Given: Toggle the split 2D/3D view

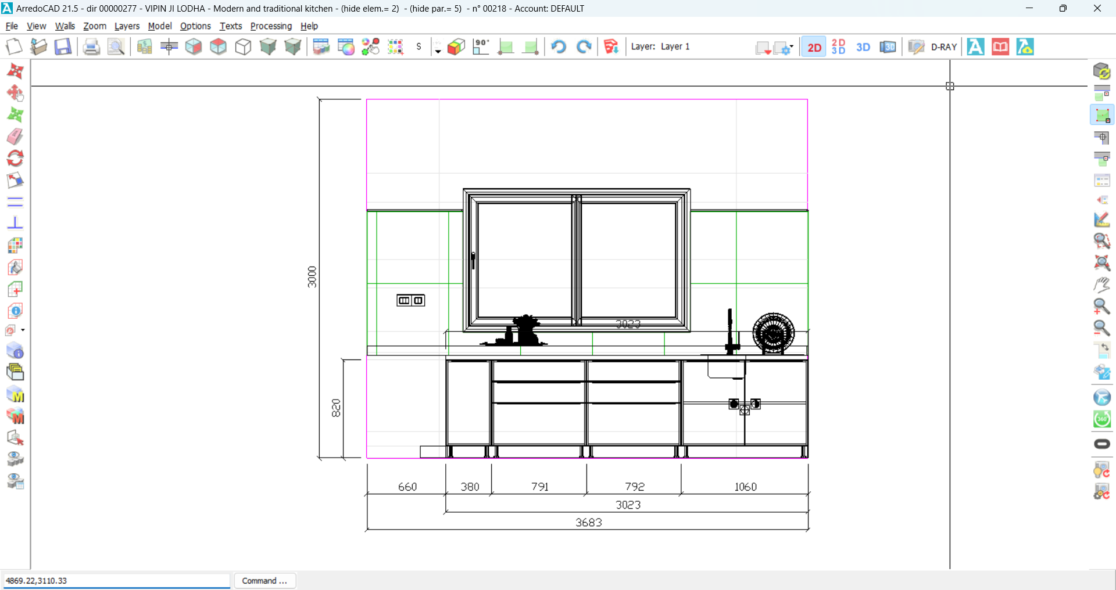Looking at the screenshot, I should 838,47.
